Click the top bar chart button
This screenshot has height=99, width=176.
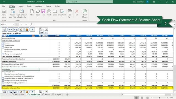coord(27,29)
